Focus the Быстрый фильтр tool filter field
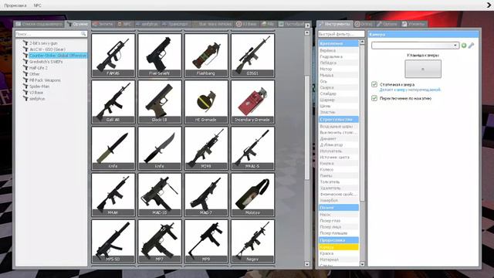Image resolution: width=494 pixels, height=278 pixels. tap(341, 34)
